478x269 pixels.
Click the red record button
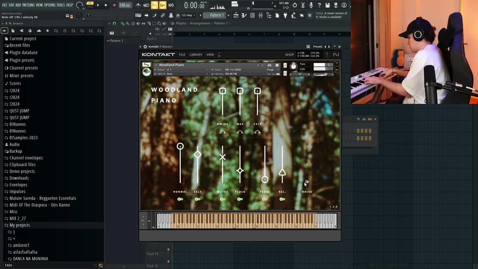tap(114, 5)
